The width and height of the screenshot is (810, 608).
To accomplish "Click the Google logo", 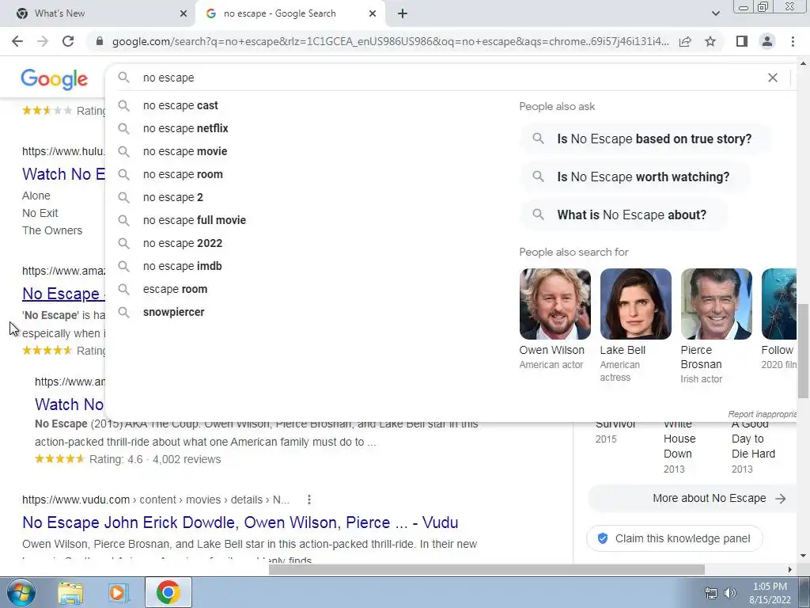I will tap(55, 78).
